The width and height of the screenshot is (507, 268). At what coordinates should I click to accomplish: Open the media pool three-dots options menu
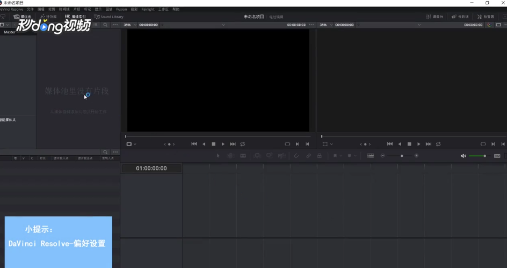pos(115,25)
